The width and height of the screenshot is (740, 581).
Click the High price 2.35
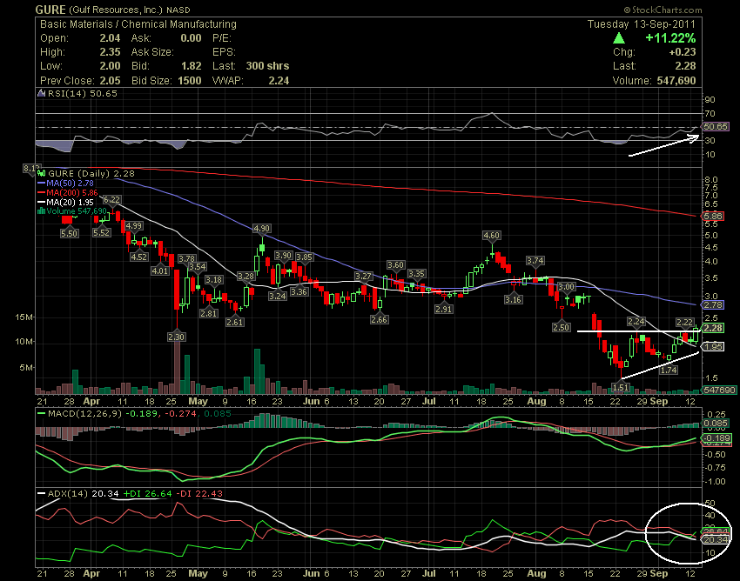point(110,52)
